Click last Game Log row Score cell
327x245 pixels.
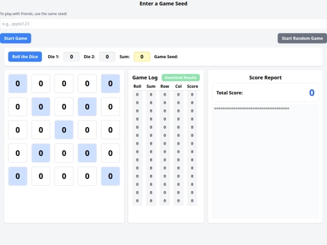[x=192, y=201]
